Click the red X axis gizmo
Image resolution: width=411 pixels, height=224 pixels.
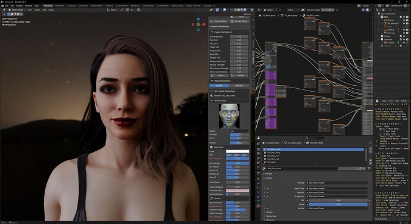(x=203, y=24)
